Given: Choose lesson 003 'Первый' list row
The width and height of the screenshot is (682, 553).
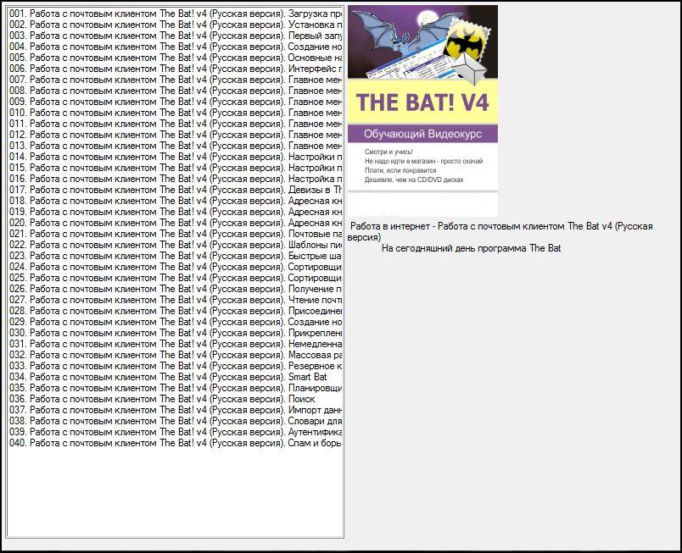Looking at the screenshot, I should pyautogui.click(x=176, y=36).
